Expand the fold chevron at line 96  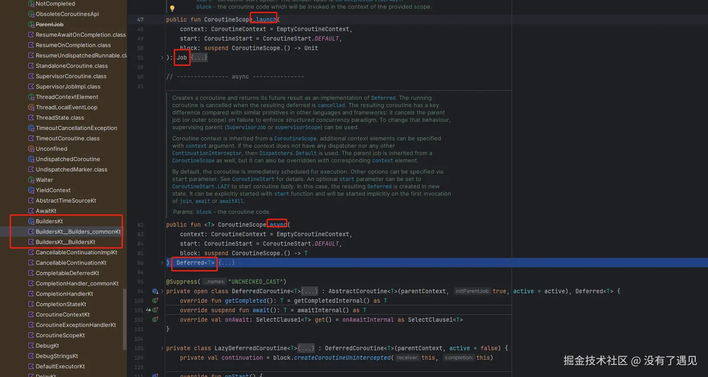coord(162,291)
